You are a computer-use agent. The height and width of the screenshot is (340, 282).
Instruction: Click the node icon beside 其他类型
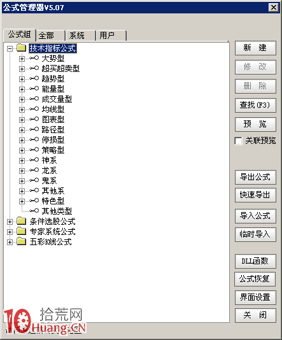tap(34, 211)
